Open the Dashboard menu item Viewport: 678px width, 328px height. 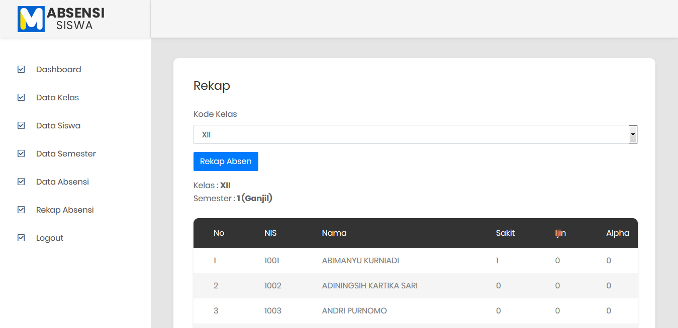(x=58, y=69)
